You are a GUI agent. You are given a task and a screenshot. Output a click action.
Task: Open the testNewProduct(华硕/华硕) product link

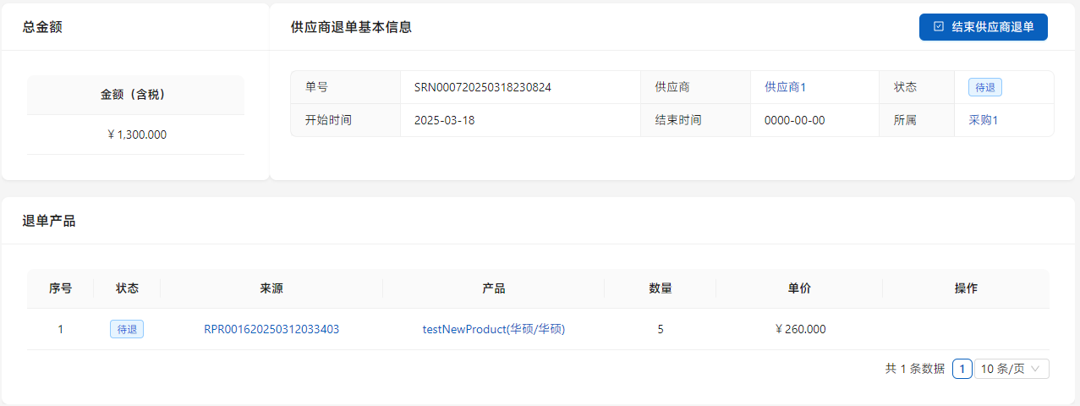pyautogui.click(x=493, y=329)
